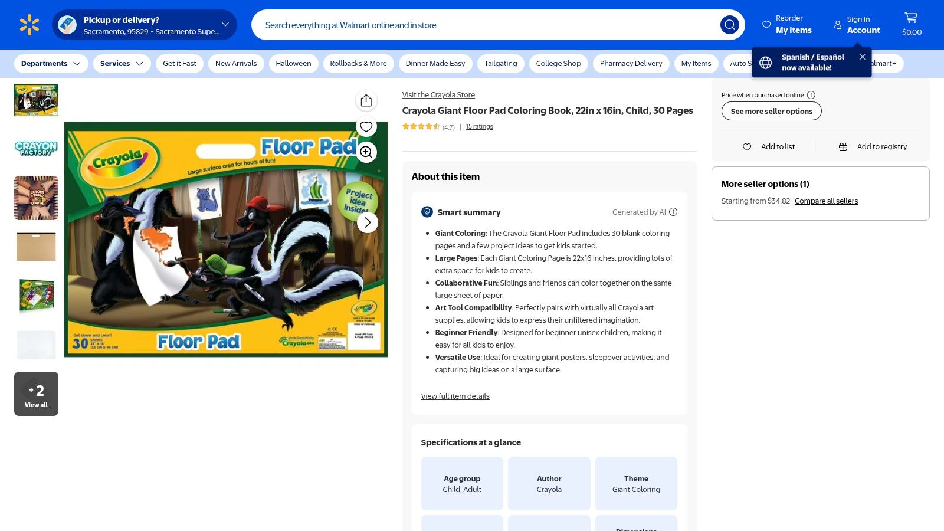
Task: Click View full item details link
Action: pos(455,396)
